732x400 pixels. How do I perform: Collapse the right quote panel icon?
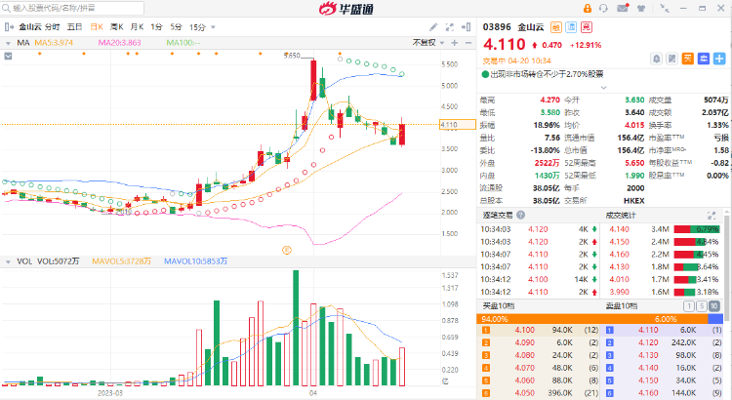pos(466,27)
